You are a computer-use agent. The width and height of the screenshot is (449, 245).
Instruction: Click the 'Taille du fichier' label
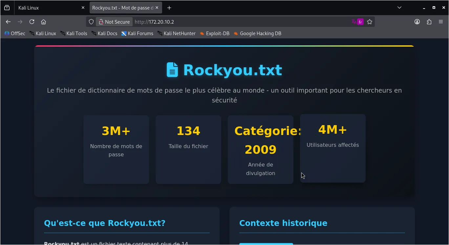[188, 146]
